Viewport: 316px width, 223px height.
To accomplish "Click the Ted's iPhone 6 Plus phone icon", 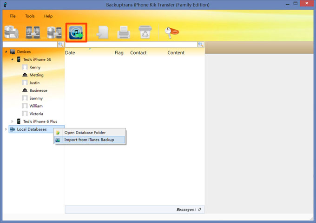I will [19, 121].
